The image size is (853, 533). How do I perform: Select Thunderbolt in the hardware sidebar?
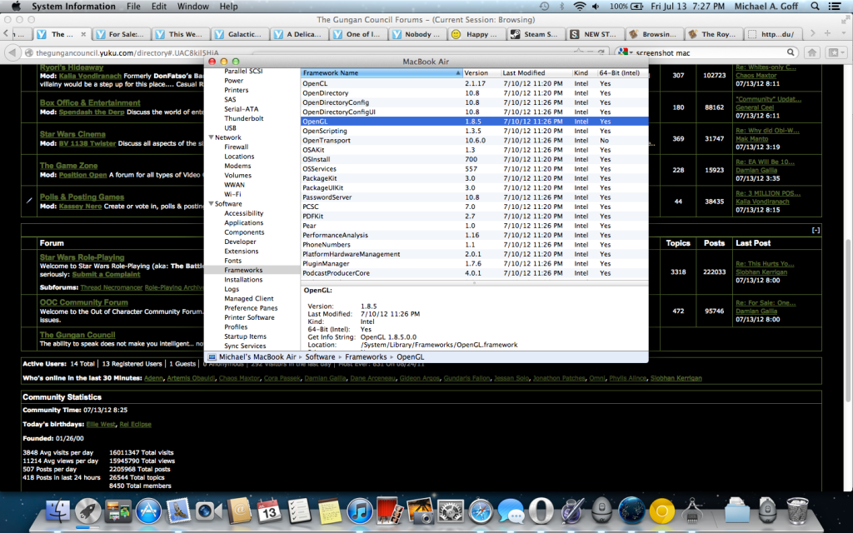coord(244,118)
